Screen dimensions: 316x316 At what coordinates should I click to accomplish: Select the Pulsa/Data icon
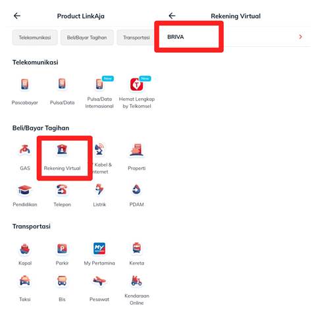(x=62, y=84)
